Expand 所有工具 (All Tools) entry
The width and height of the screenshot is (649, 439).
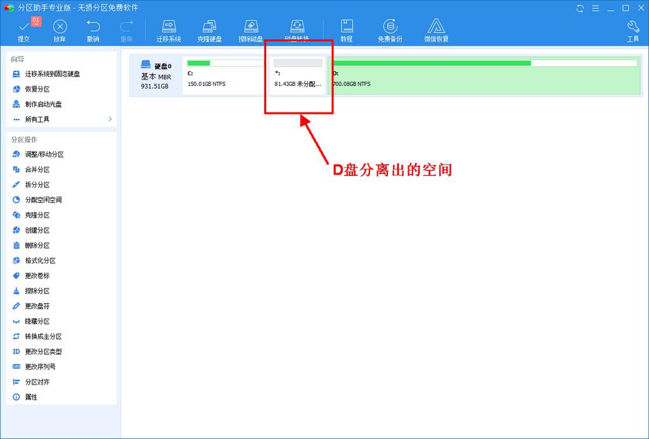(38, 119)
